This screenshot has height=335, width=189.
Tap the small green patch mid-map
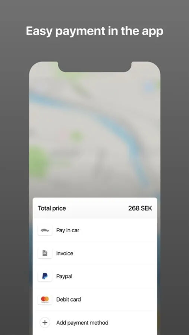point(76,136)
